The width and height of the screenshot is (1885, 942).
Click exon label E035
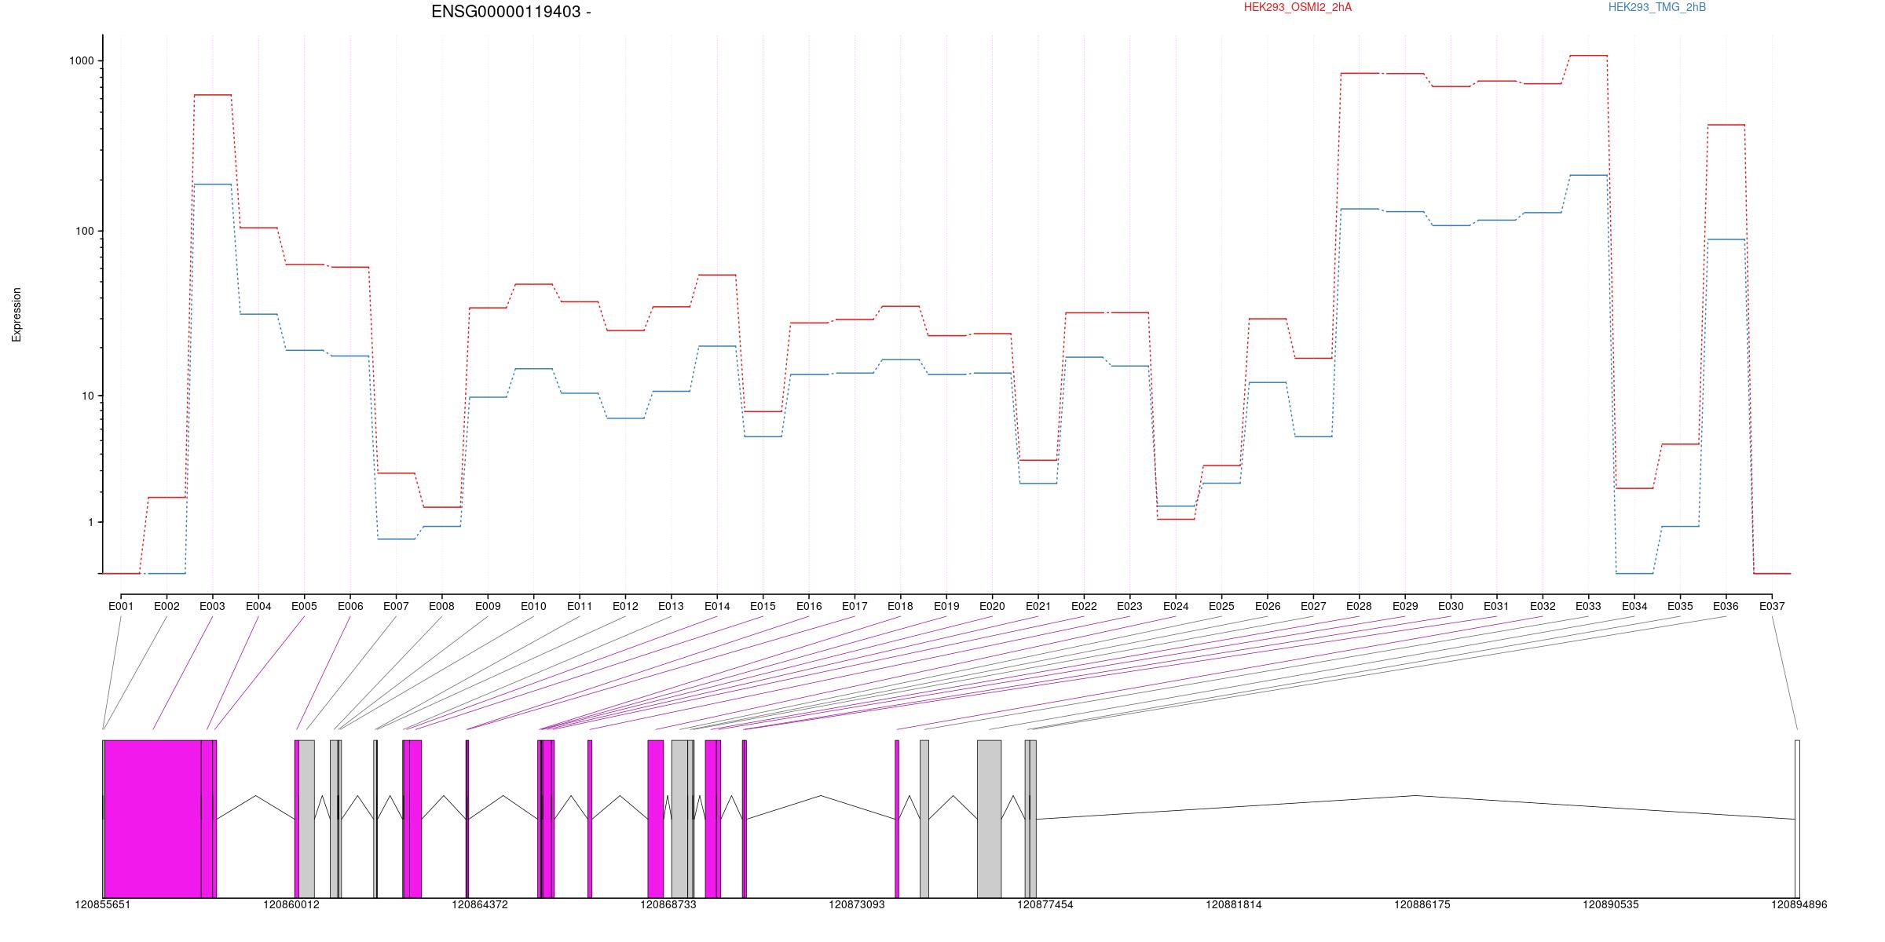tap(1680, 606)
